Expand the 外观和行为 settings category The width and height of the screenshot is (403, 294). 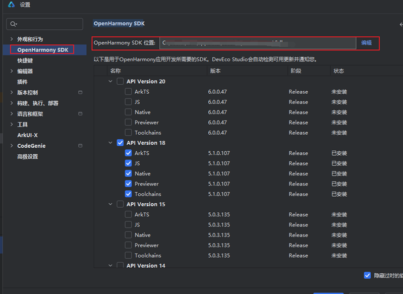point(12,39)
